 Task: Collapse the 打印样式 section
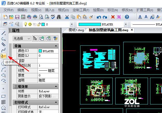56,102
